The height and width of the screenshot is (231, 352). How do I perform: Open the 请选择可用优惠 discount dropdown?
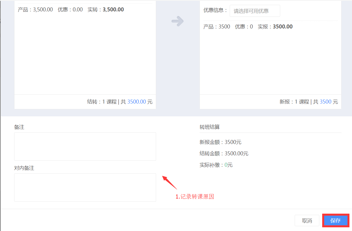pyautogui.click(x=255, y=11)
